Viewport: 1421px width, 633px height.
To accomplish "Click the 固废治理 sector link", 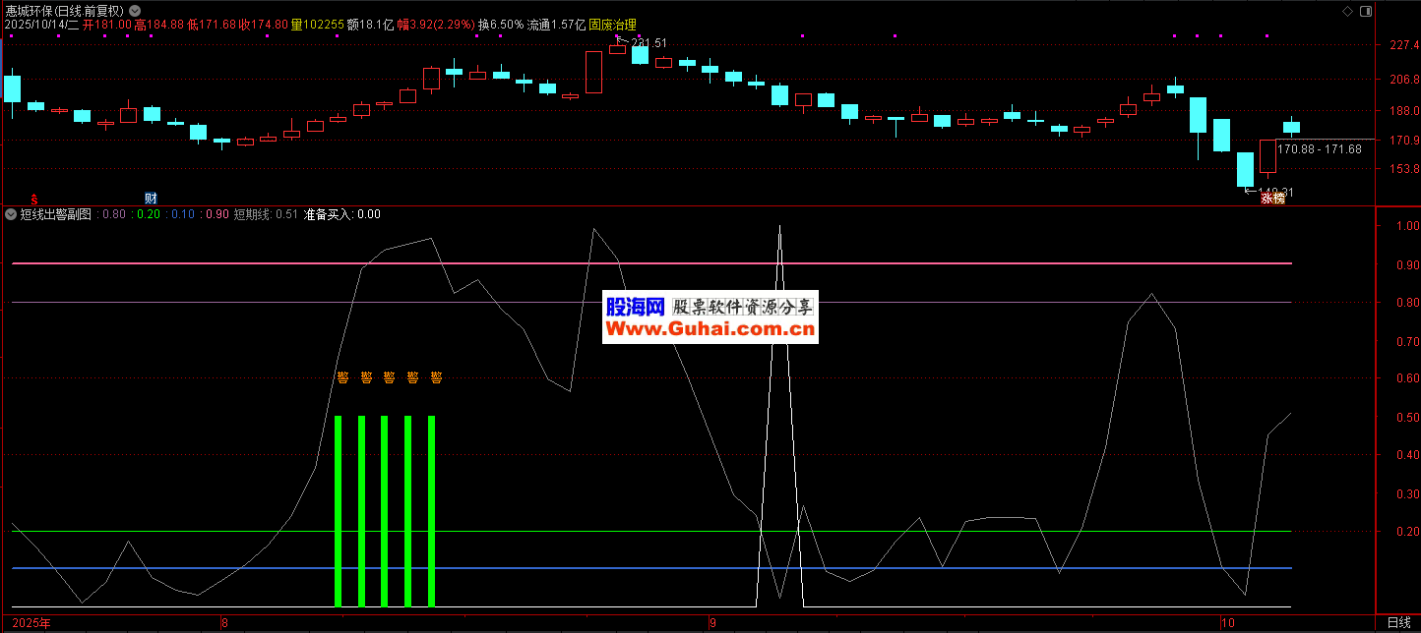I will tap(613, 25).
